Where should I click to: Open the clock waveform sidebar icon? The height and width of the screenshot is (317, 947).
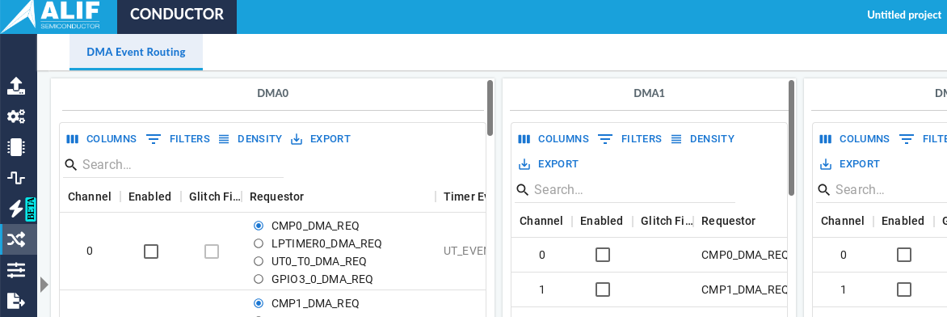[x=16, y=178]
